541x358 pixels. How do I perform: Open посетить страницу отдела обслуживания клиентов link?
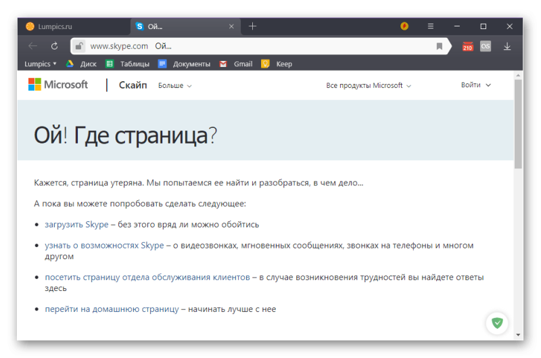coord(147,277)
